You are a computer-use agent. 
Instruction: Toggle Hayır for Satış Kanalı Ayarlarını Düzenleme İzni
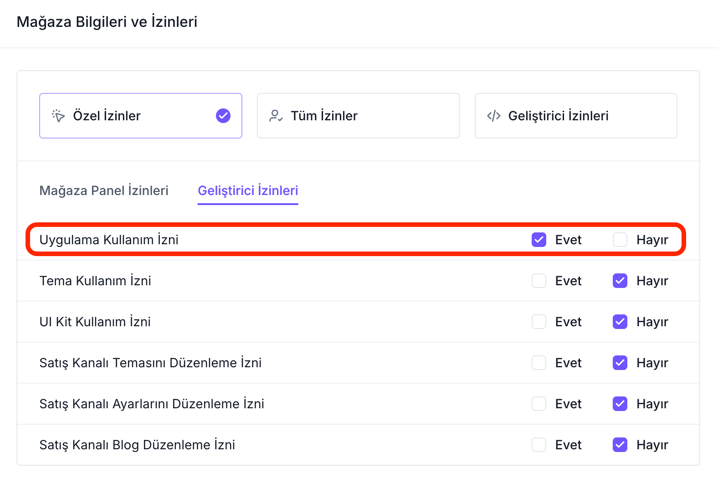[x=620, y=404]
